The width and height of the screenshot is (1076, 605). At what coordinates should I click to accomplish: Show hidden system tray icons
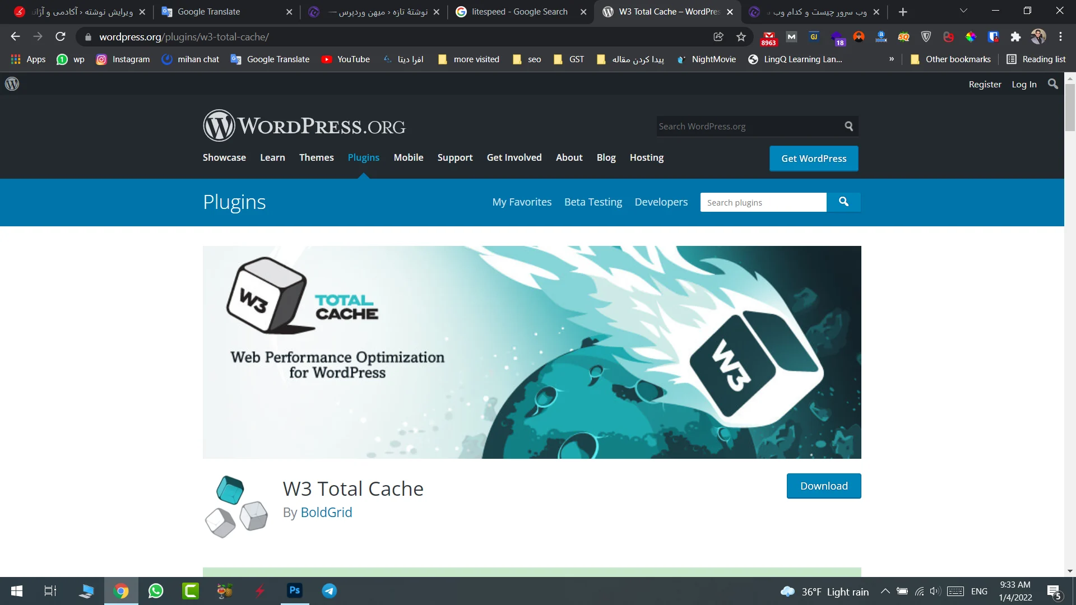coord(885,592)
